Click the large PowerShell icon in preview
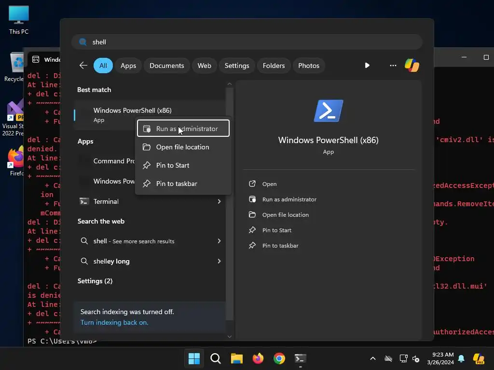Screen dimensions: 494x370 [x=328, y=111]
